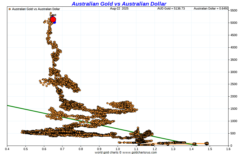Click the 'world gold charts © www.goldchartsrus.com' credit
Viewport: 238px width, 154px height.
(x=126, y=152)
